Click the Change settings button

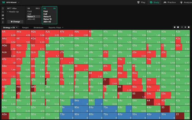15,21
